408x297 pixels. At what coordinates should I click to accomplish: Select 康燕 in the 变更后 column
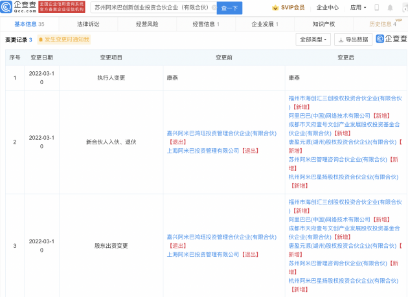[x=294, y=78]
